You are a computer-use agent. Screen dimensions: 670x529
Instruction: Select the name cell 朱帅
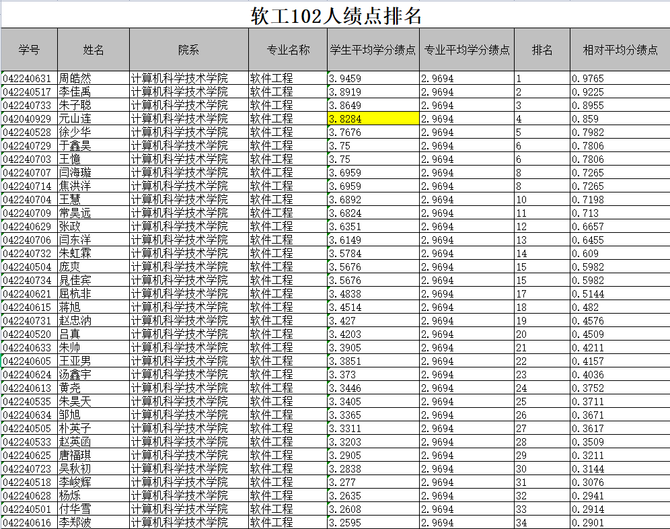point(93,348)
